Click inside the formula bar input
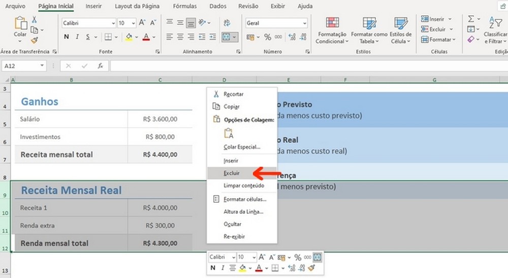The height and width of the screenshot is (278, 508). point(309,66)
